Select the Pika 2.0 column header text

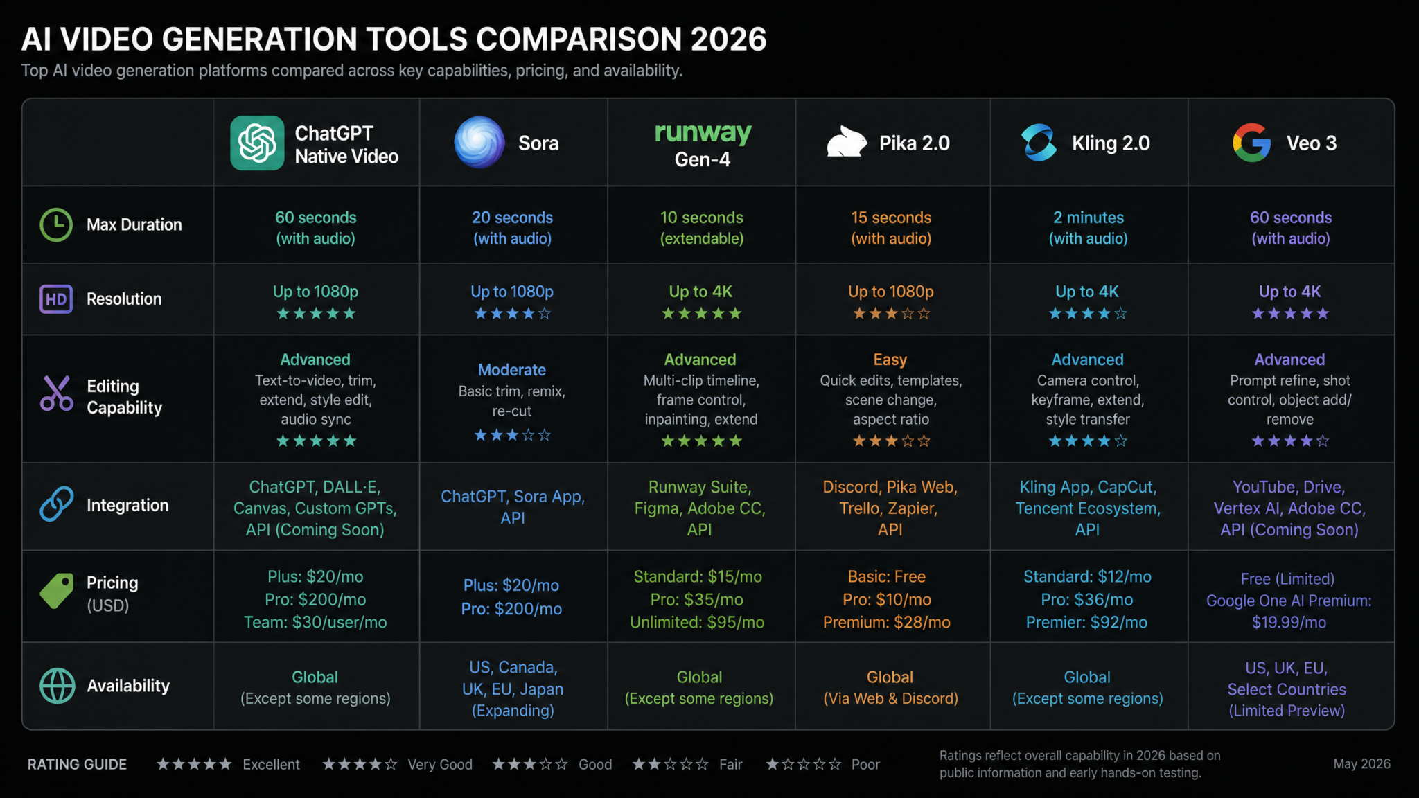click(915, 143)
